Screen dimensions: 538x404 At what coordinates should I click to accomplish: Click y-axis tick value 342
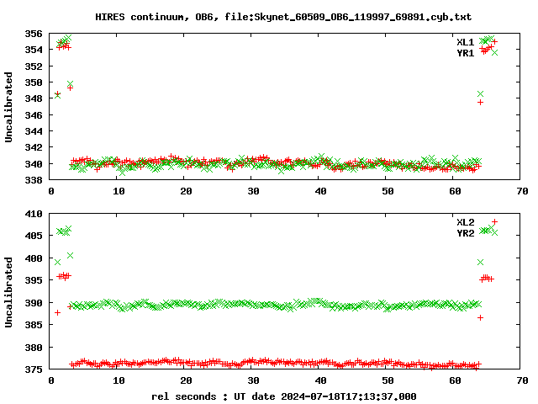(x=34, y=147)
